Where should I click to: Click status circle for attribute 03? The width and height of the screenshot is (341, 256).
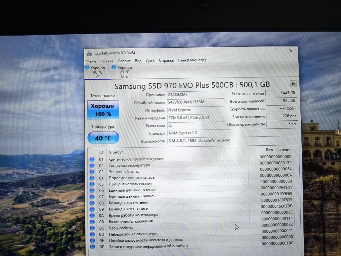92,172
